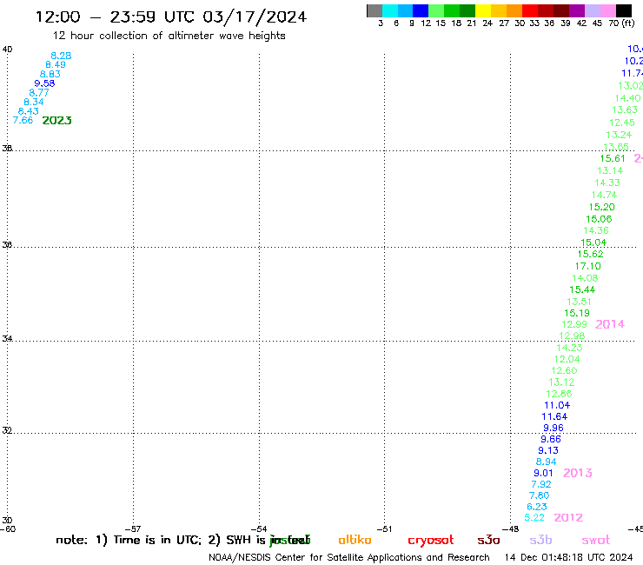643x565 pixels.
Task: Click the altika satellite legend label
Action: (x=355, y=540)
